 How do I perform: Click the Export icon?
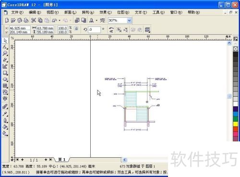pyautogui.click(x=84, y=20)
